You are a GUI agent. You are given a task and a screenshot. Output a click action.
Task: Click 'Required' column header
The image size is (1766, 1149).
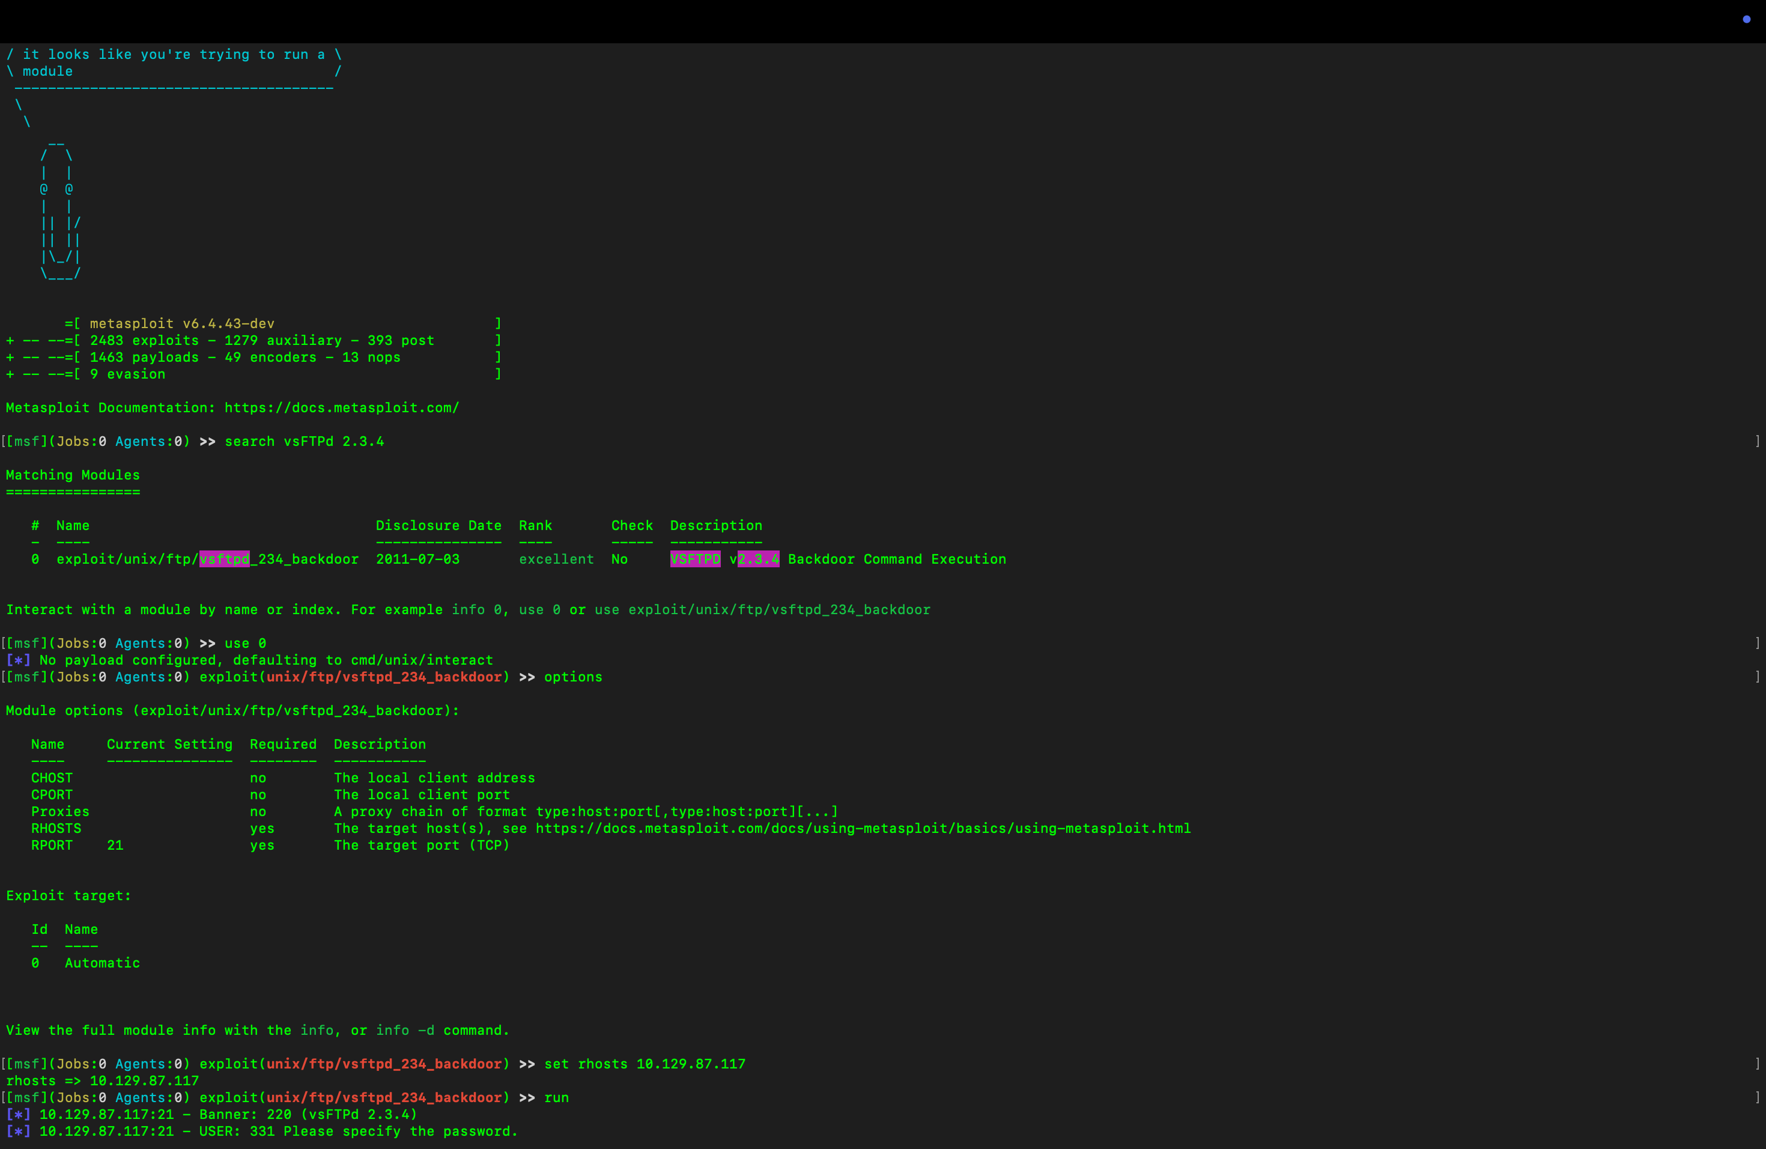[284, 745]
